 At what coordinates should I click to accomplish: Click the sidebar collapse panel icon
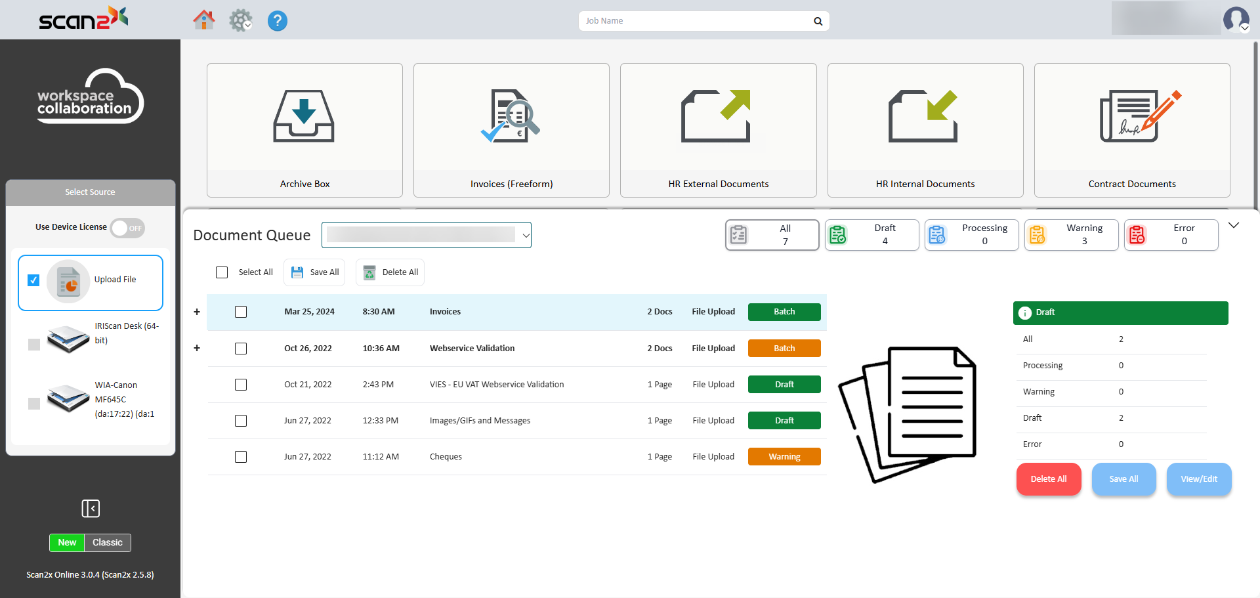(91, 508)
